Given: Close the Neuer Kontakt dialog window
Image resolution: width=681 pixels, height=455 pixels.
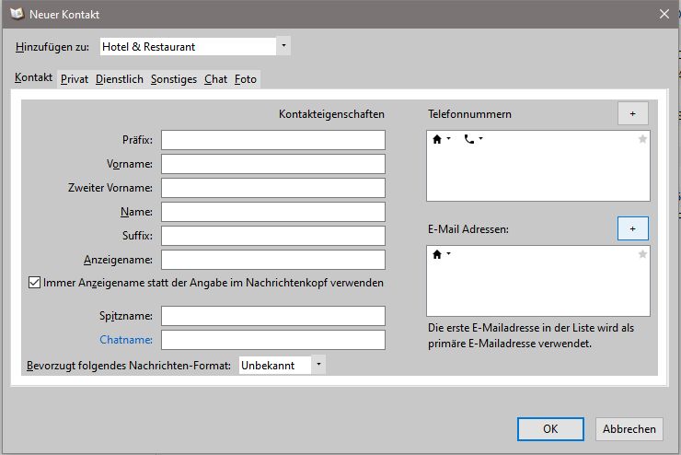Looking at the screenshot, I should pyautogui.click(x=663, y=14).
